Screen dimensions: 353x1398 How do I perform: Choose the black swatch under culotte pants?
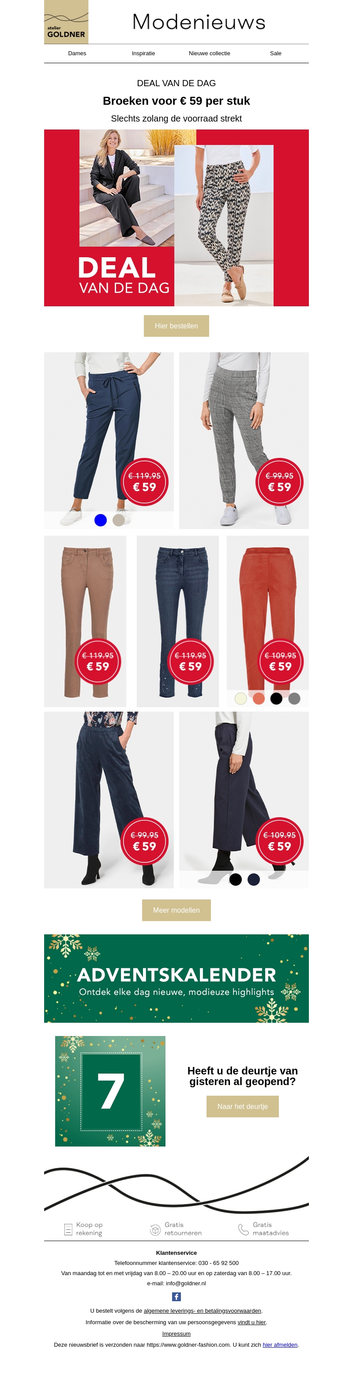(236, 879)
